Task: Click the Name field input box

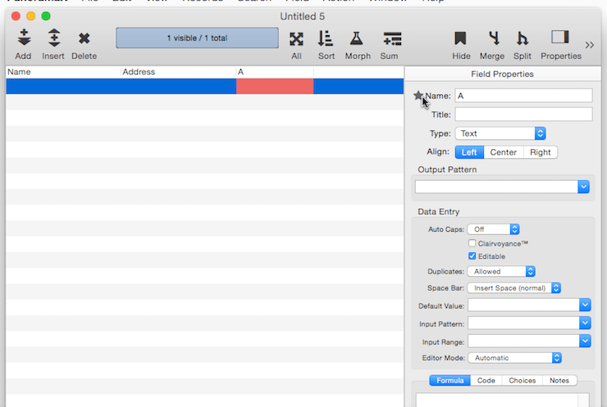Action: pos(523,96)
